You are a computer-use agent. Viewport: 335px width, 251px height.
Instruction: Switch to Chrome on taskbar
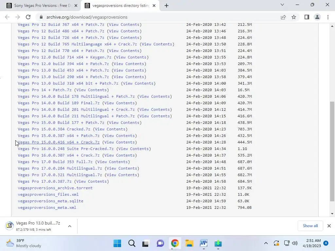175,243
